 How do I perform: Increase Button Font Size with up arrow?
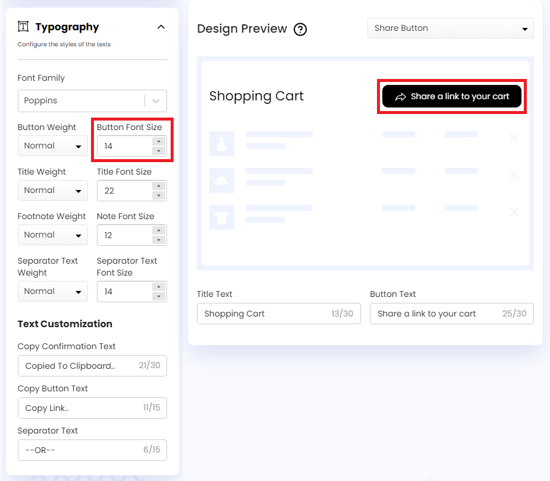(x=158, y=141)
